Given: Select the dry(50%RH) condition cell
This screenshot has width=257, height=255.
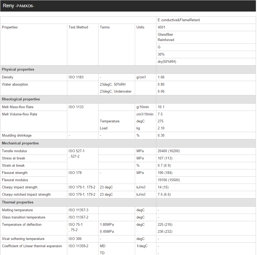Looking at the screenshot, I should 167,61.
